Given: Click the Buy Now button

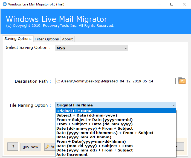Looking at the screenshot, I should (31, 147).
